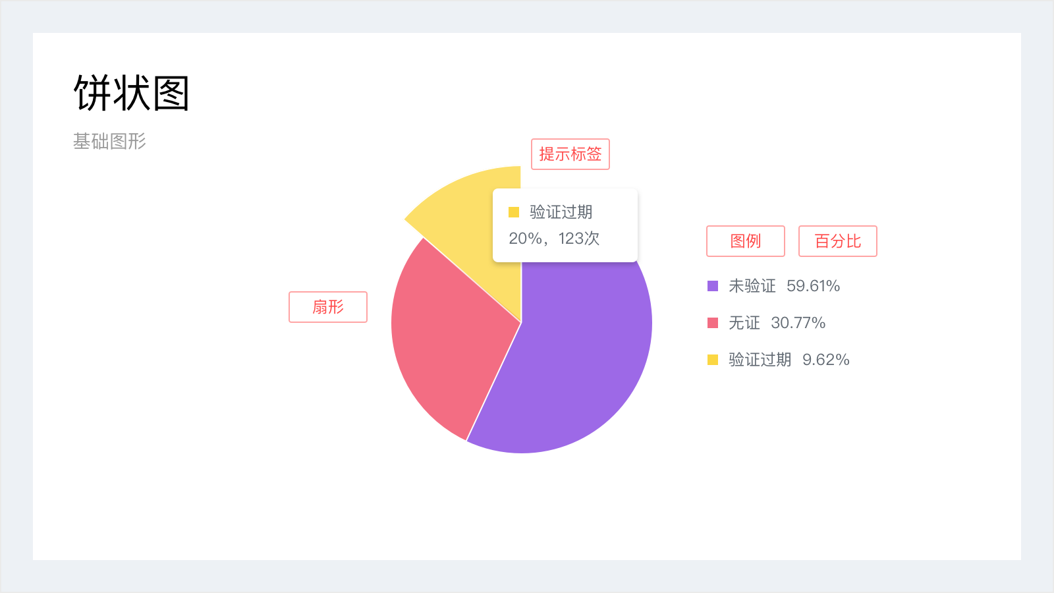This screenshot has width=1054, height=593.
Task: Click the 未验证 legend label
Action: (x=752, y=286)
